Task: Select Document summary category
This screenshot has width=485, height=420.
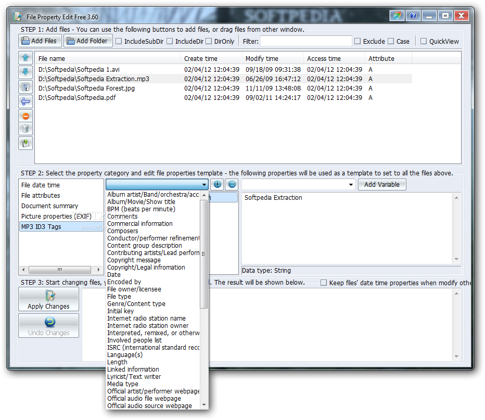Action: click(x=60, y=206)
